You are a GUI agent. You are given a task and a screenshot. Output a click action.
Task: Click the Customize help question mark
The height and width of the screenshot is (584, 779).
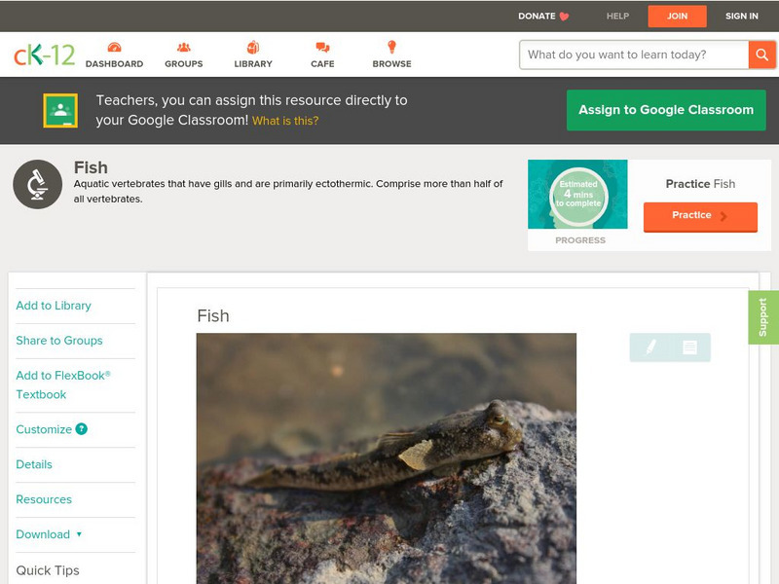pos(82,429)
